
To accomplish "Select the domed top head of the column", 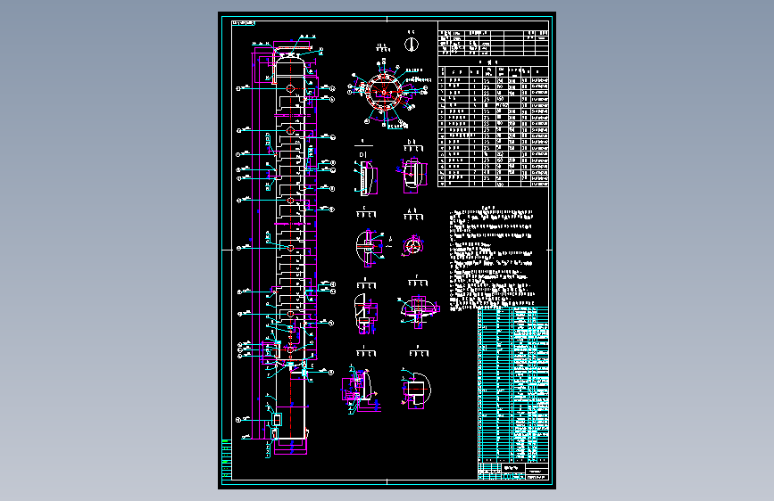I will click(x=290, y=61).
